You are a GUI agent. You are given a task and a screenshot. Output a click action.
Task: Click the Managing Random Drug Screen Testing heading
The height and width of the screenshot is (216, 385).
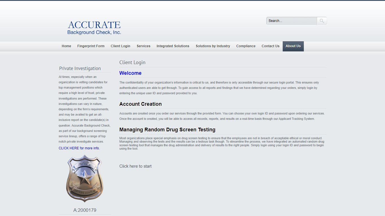[x=167, y=130]
